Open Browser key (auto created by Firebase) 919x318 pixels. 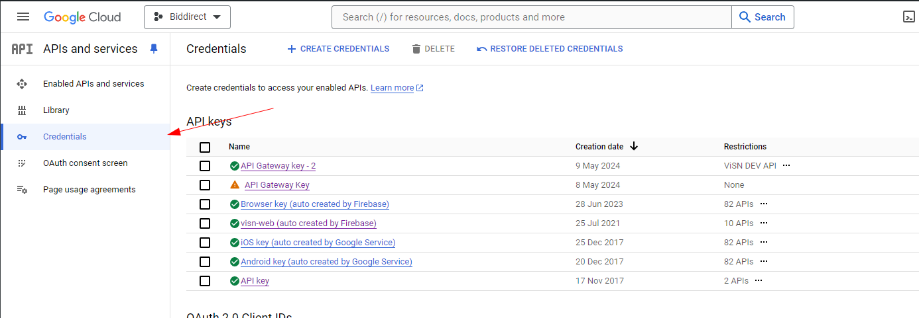coord(315,204)
